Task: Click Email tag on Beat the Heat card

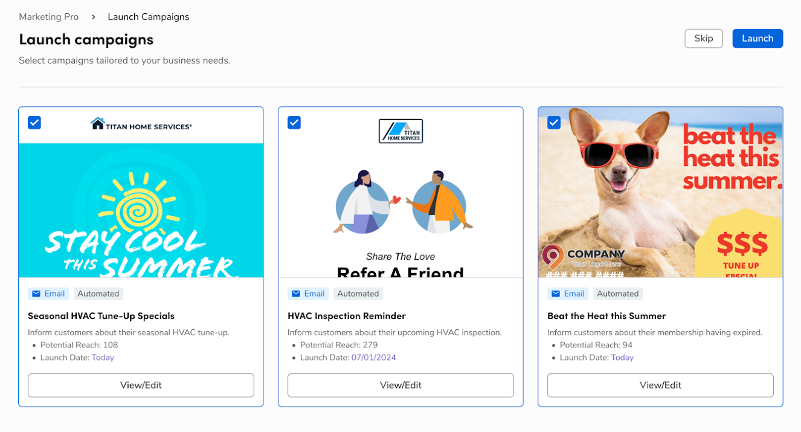Action: [x=568, y=294]
